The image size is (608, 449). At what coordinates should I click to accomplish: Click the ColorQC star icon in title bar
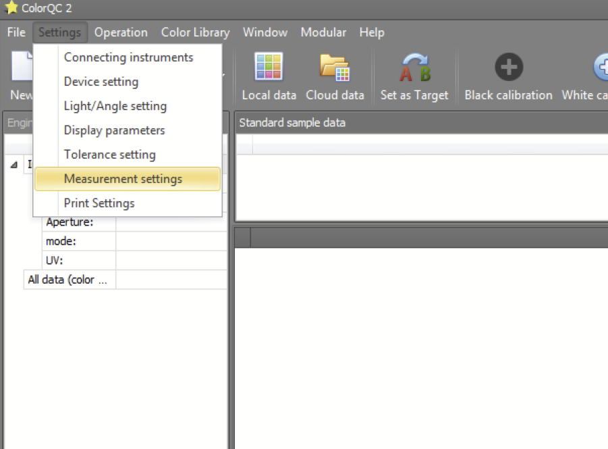11,8
